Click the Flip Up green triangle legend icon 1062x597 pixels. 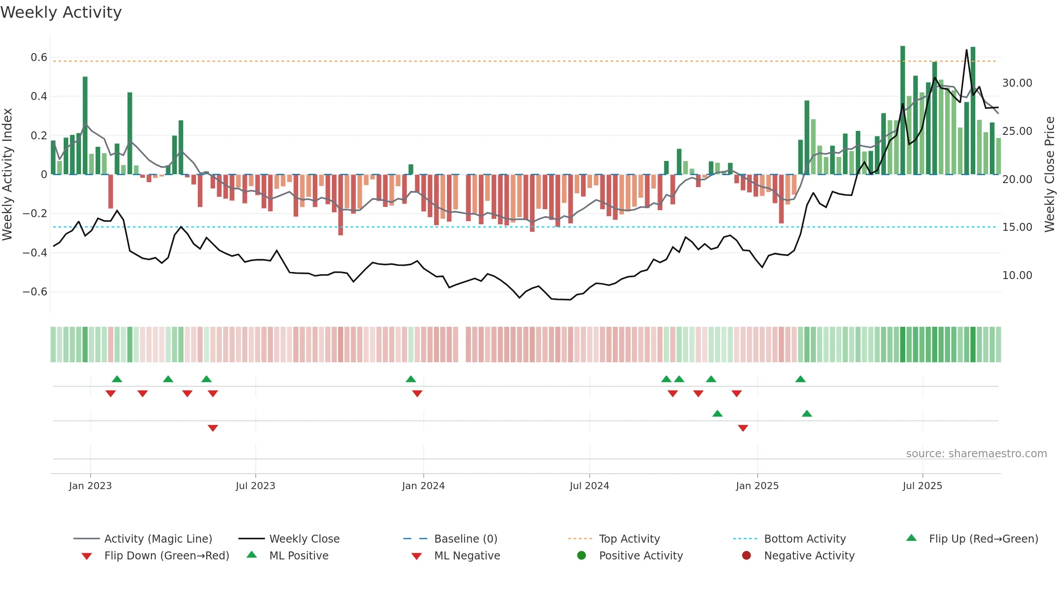click(912, 538)
